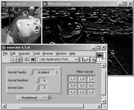Open the Align Objects toolbar dropdown
The height and width of the screenshot is (110, 134).
(85, 60)
